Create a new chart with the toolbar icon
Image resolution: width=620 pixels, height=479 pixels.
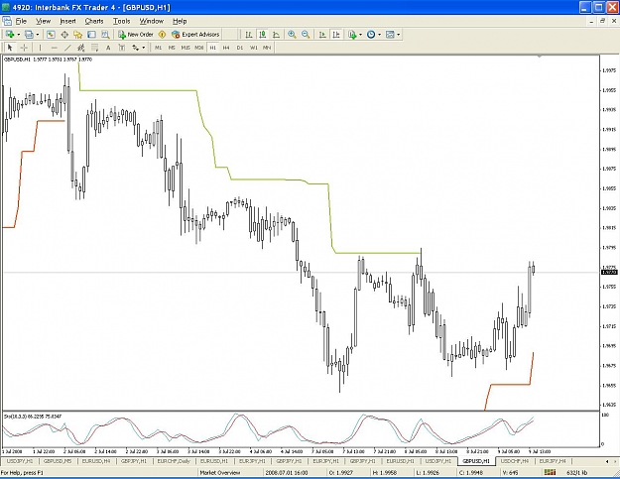coord(10,35)
